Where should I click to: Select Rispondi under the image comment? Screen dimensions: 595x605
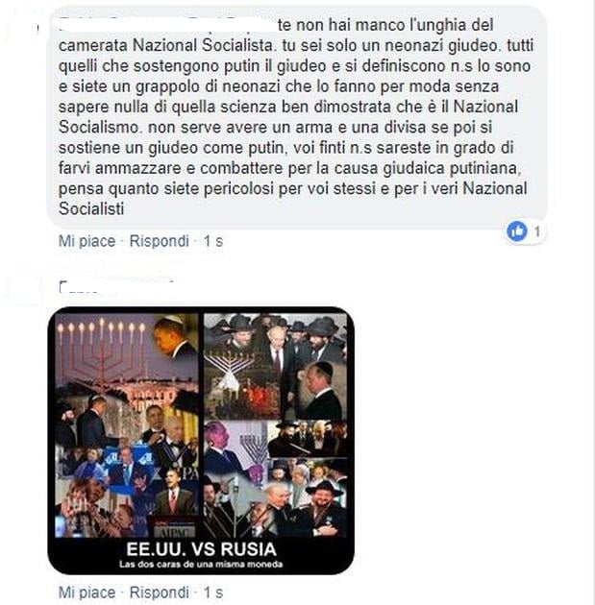159,593
